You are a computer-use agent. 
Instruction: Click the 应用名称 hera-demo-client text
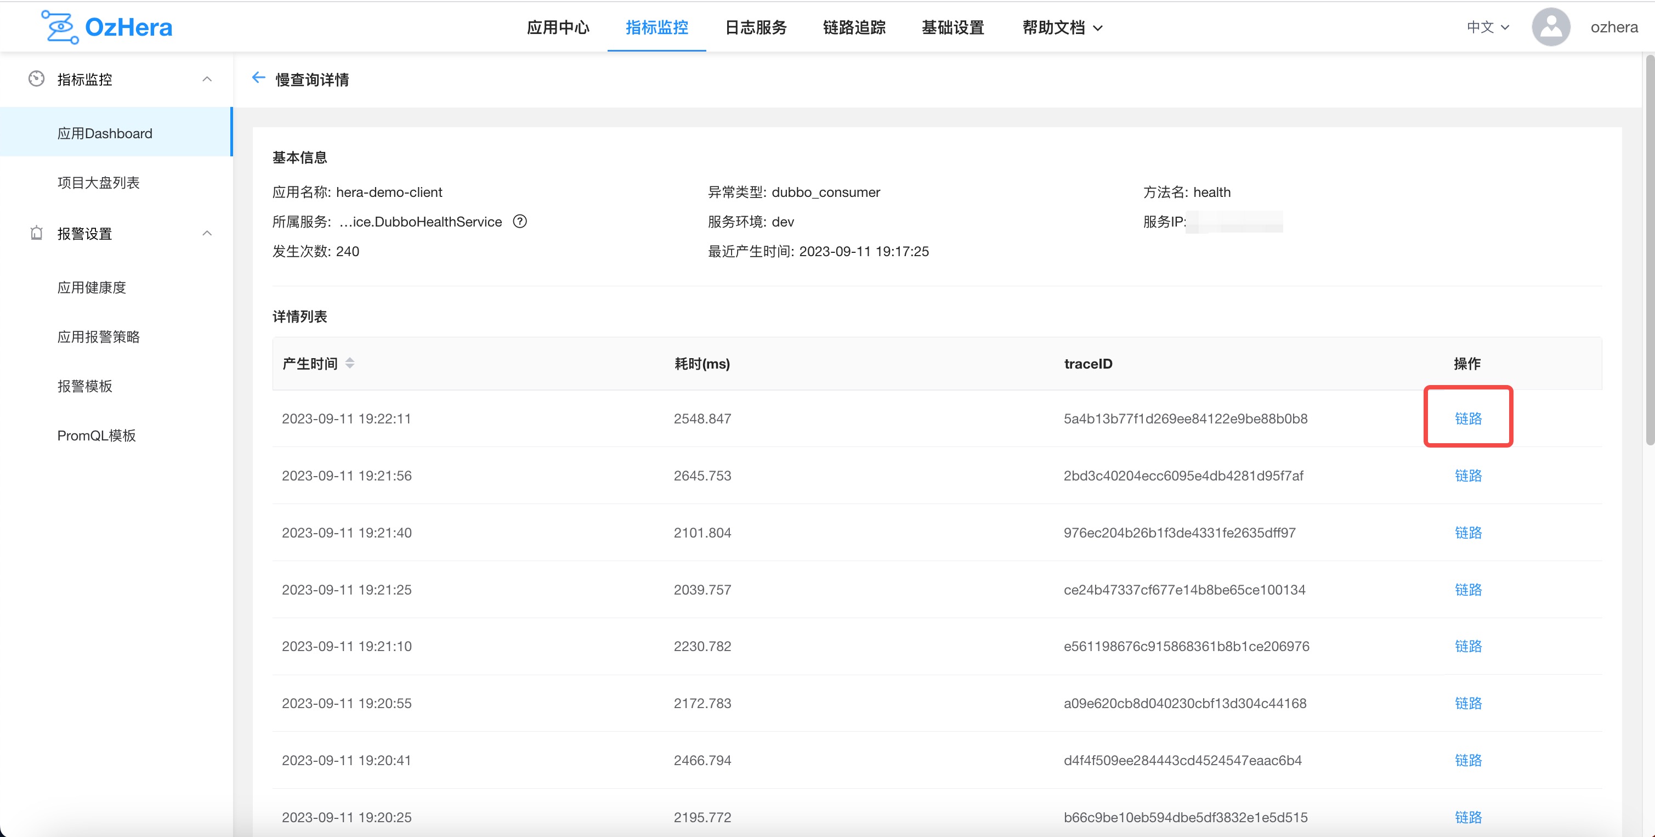tap(357, 192)
